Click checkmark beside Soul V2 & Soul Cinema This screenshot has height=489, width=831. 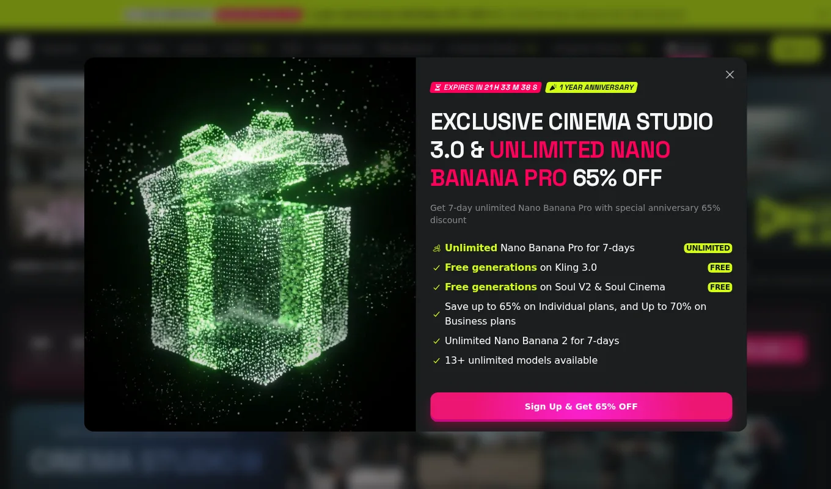[x=436, y=287]
